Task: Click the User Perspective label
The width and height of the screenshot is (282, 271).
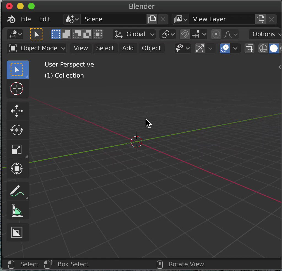Action: click(69, 64)
